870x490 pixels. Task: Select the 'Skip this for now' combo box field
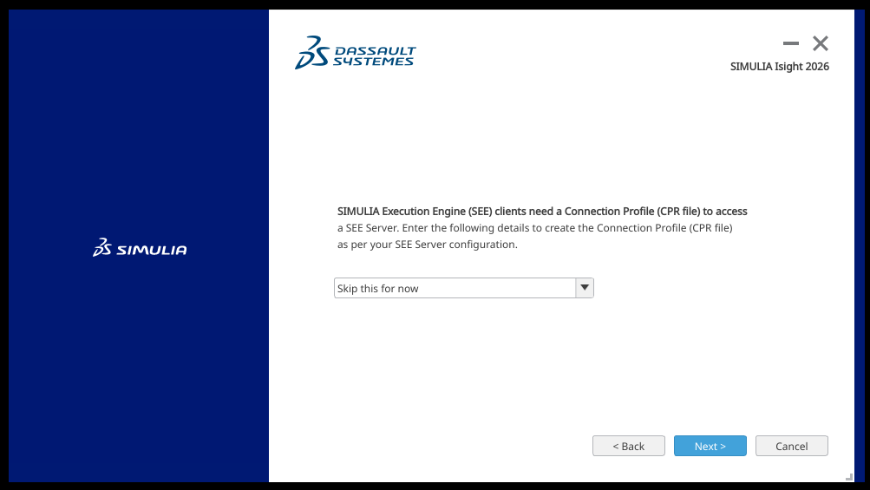coord(463,288)
